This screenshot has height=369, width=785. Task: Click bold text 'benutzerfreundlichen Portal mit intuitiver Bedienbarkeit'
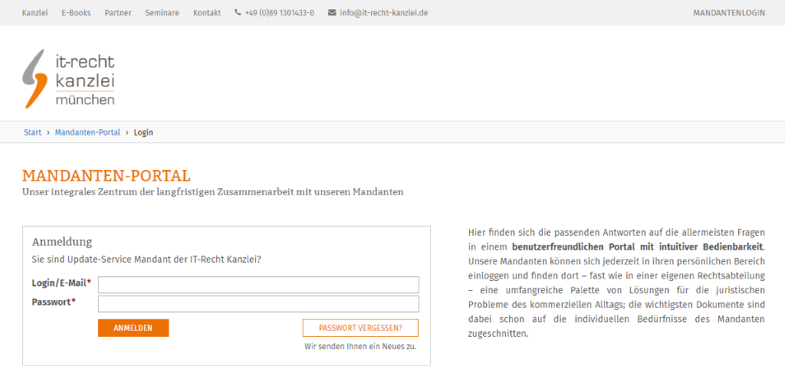pyautogui.click(x=639, y=247)
